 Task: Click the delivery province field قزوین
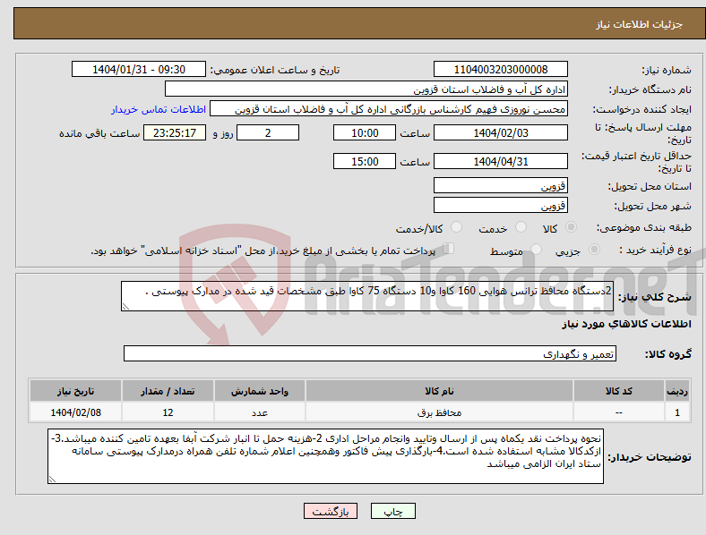[501, 185]
